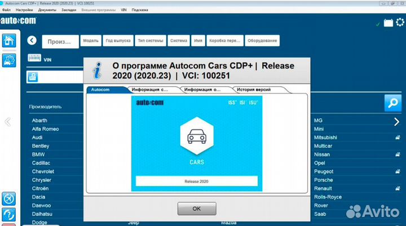The width and height of the screenshot is (406, 226).
Task: Select Chrysler manufacturer
Action: click(42, 180)
